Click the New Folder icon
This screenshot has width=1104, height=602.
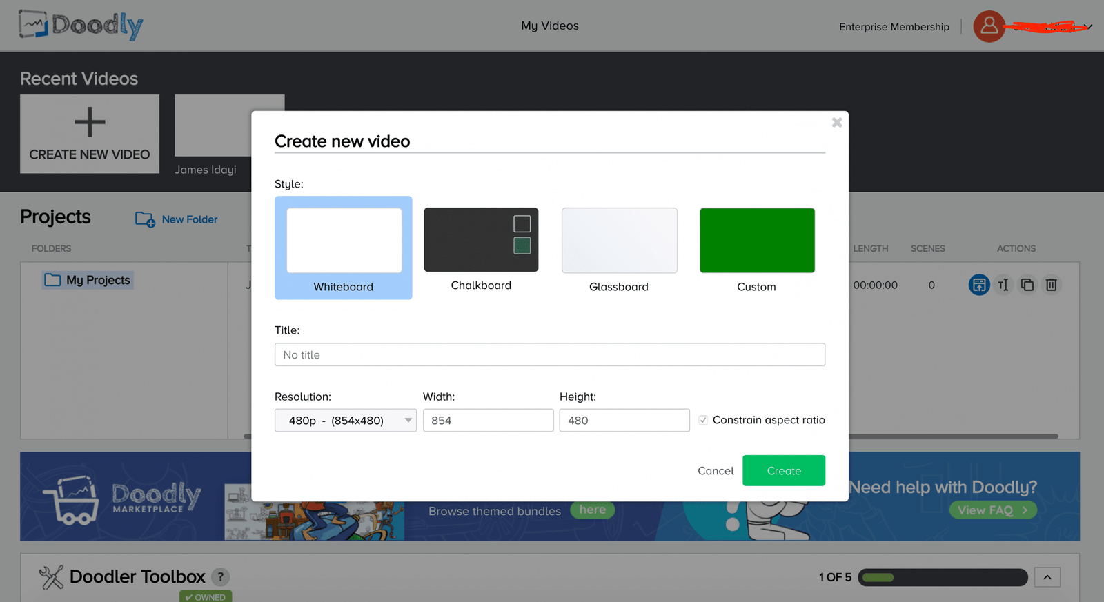click(145, 219)
